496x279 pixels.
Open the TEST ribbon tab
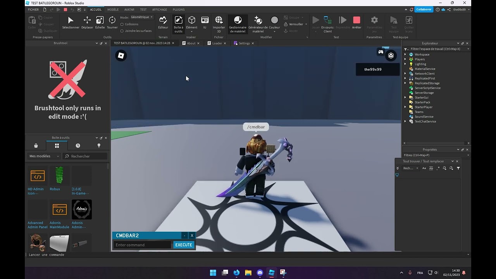point(143,10)
